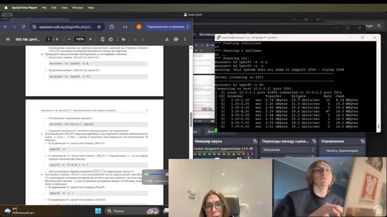
Task: Open the Window menu
Action: [x=77, y=8]
